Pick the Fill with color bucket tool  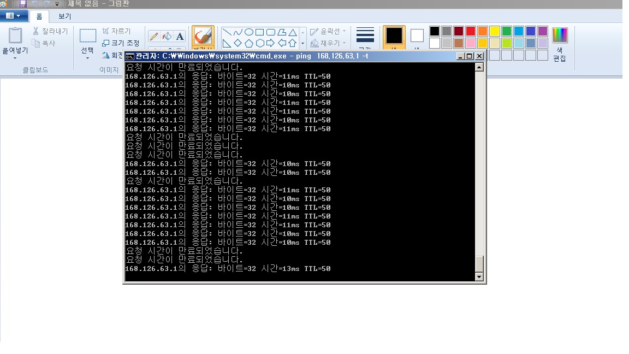coord(167,37)
